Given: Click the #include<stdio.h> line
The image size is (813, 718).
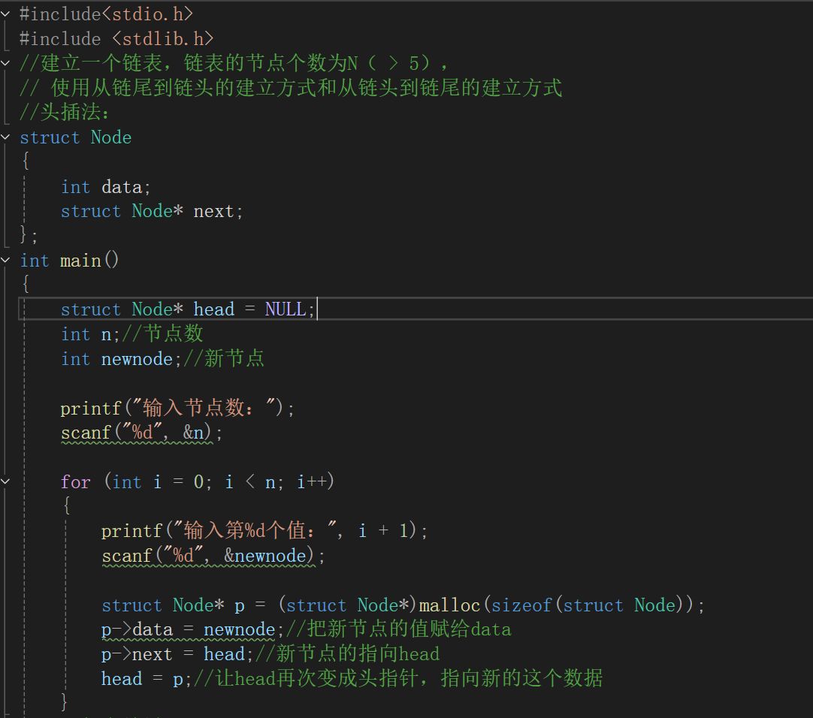Looking at the screenshot, I should pyautogui.click(x=106, y=14).
